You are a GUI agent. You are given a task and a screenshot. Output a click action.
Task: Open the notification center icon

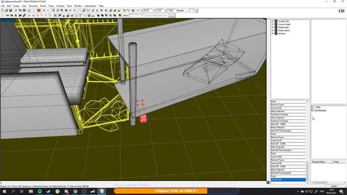click(x=342, y=191)
